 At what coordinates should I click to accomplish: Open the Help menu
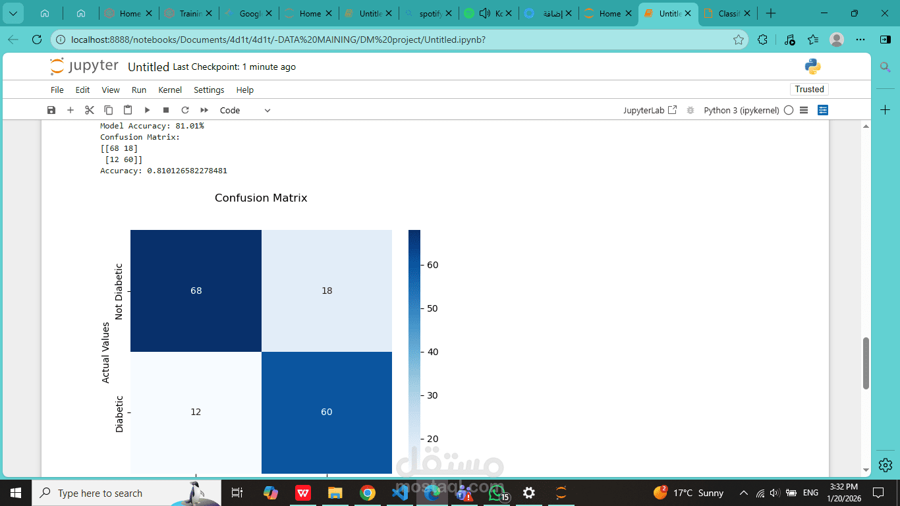(x=244, y=90)
